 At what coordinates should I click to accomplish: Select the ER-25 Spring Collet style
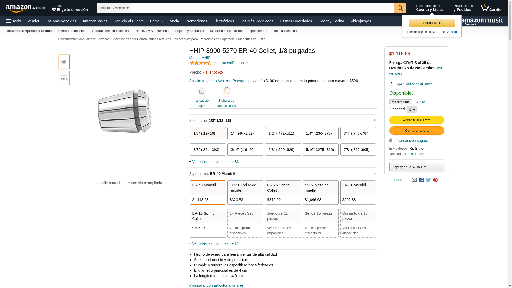(x=283, y=192)
